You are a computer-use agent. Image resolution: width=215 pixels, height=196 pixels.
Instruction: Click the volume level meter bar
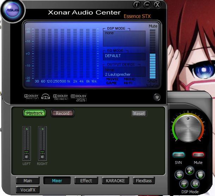point(153,54)
